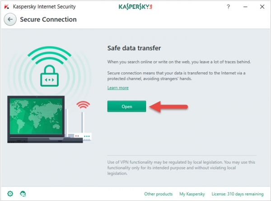The image size is (271, 201).
Task: Open the Other products link
Action: 159,194
